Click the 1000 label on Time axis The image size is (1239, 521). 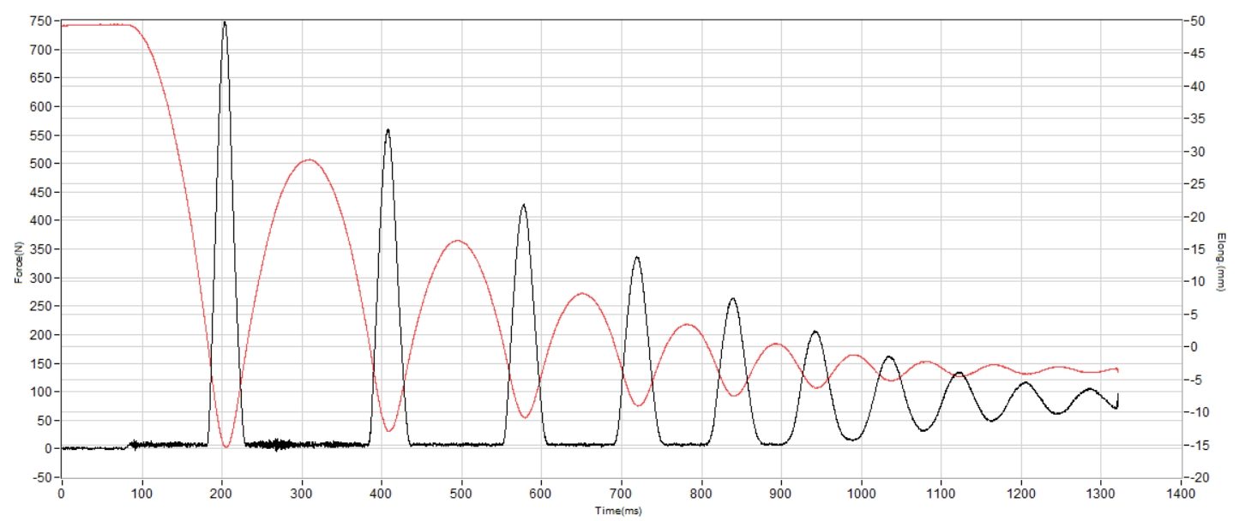click(x=862, y=495)
